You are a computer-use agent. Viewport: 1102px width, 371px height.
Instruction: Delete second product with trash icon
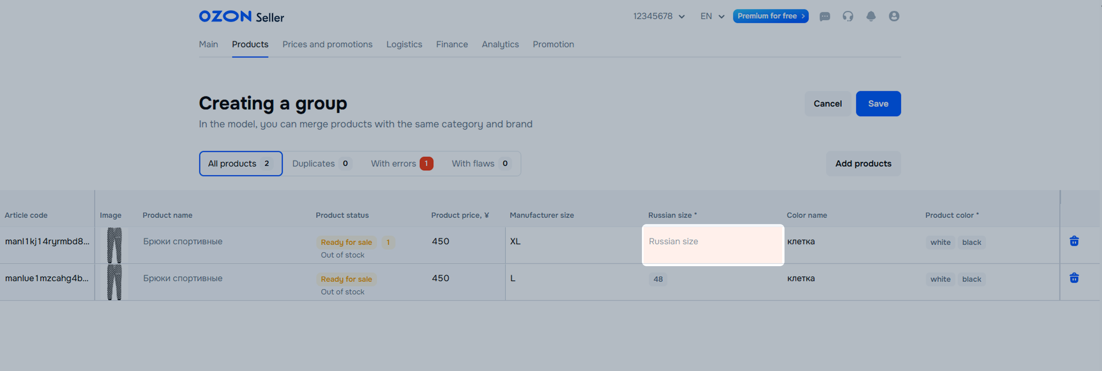(x=1074, y=278)
